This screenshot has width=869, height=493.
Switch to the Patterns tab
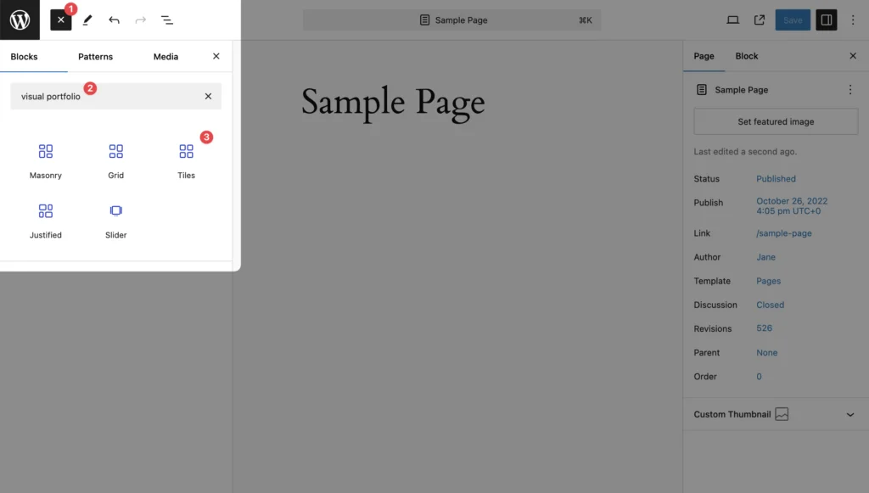(x=95, y=57)
